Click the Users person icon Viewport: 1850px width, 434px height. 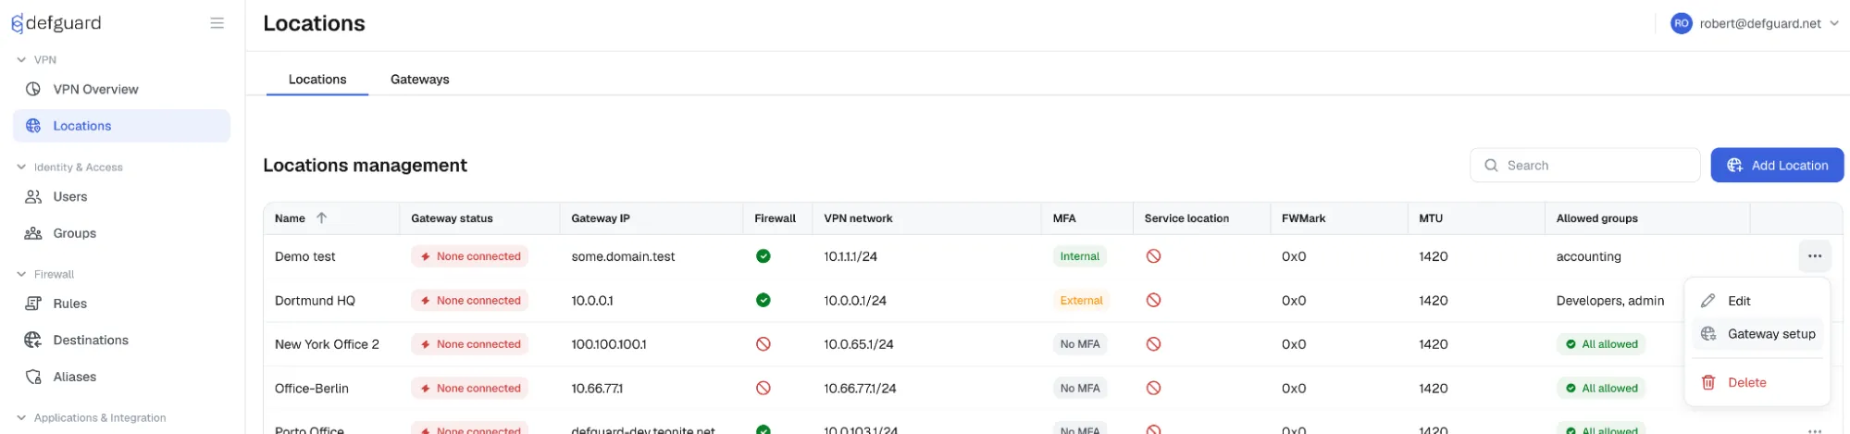33,196
